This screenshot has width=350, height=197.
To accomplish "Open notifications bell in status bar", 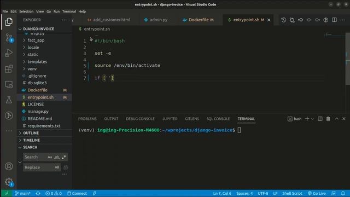I will (x=343, y=193).
